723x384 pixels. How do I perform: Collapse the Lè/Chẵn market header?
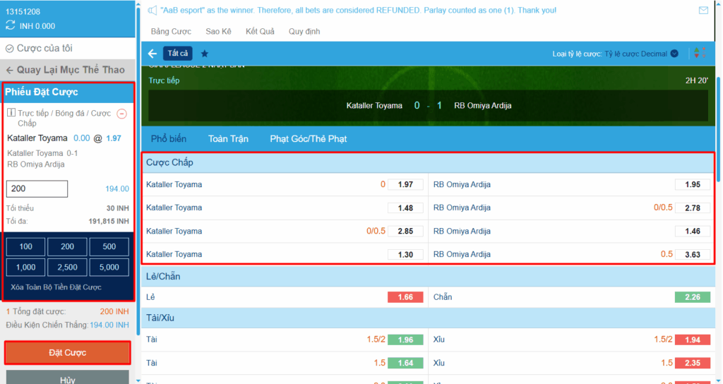[x=428, y=277]
